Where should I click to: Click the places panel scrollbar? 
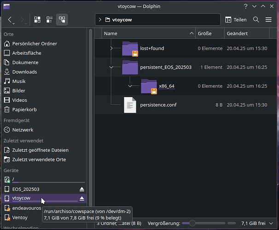point(91,118)
